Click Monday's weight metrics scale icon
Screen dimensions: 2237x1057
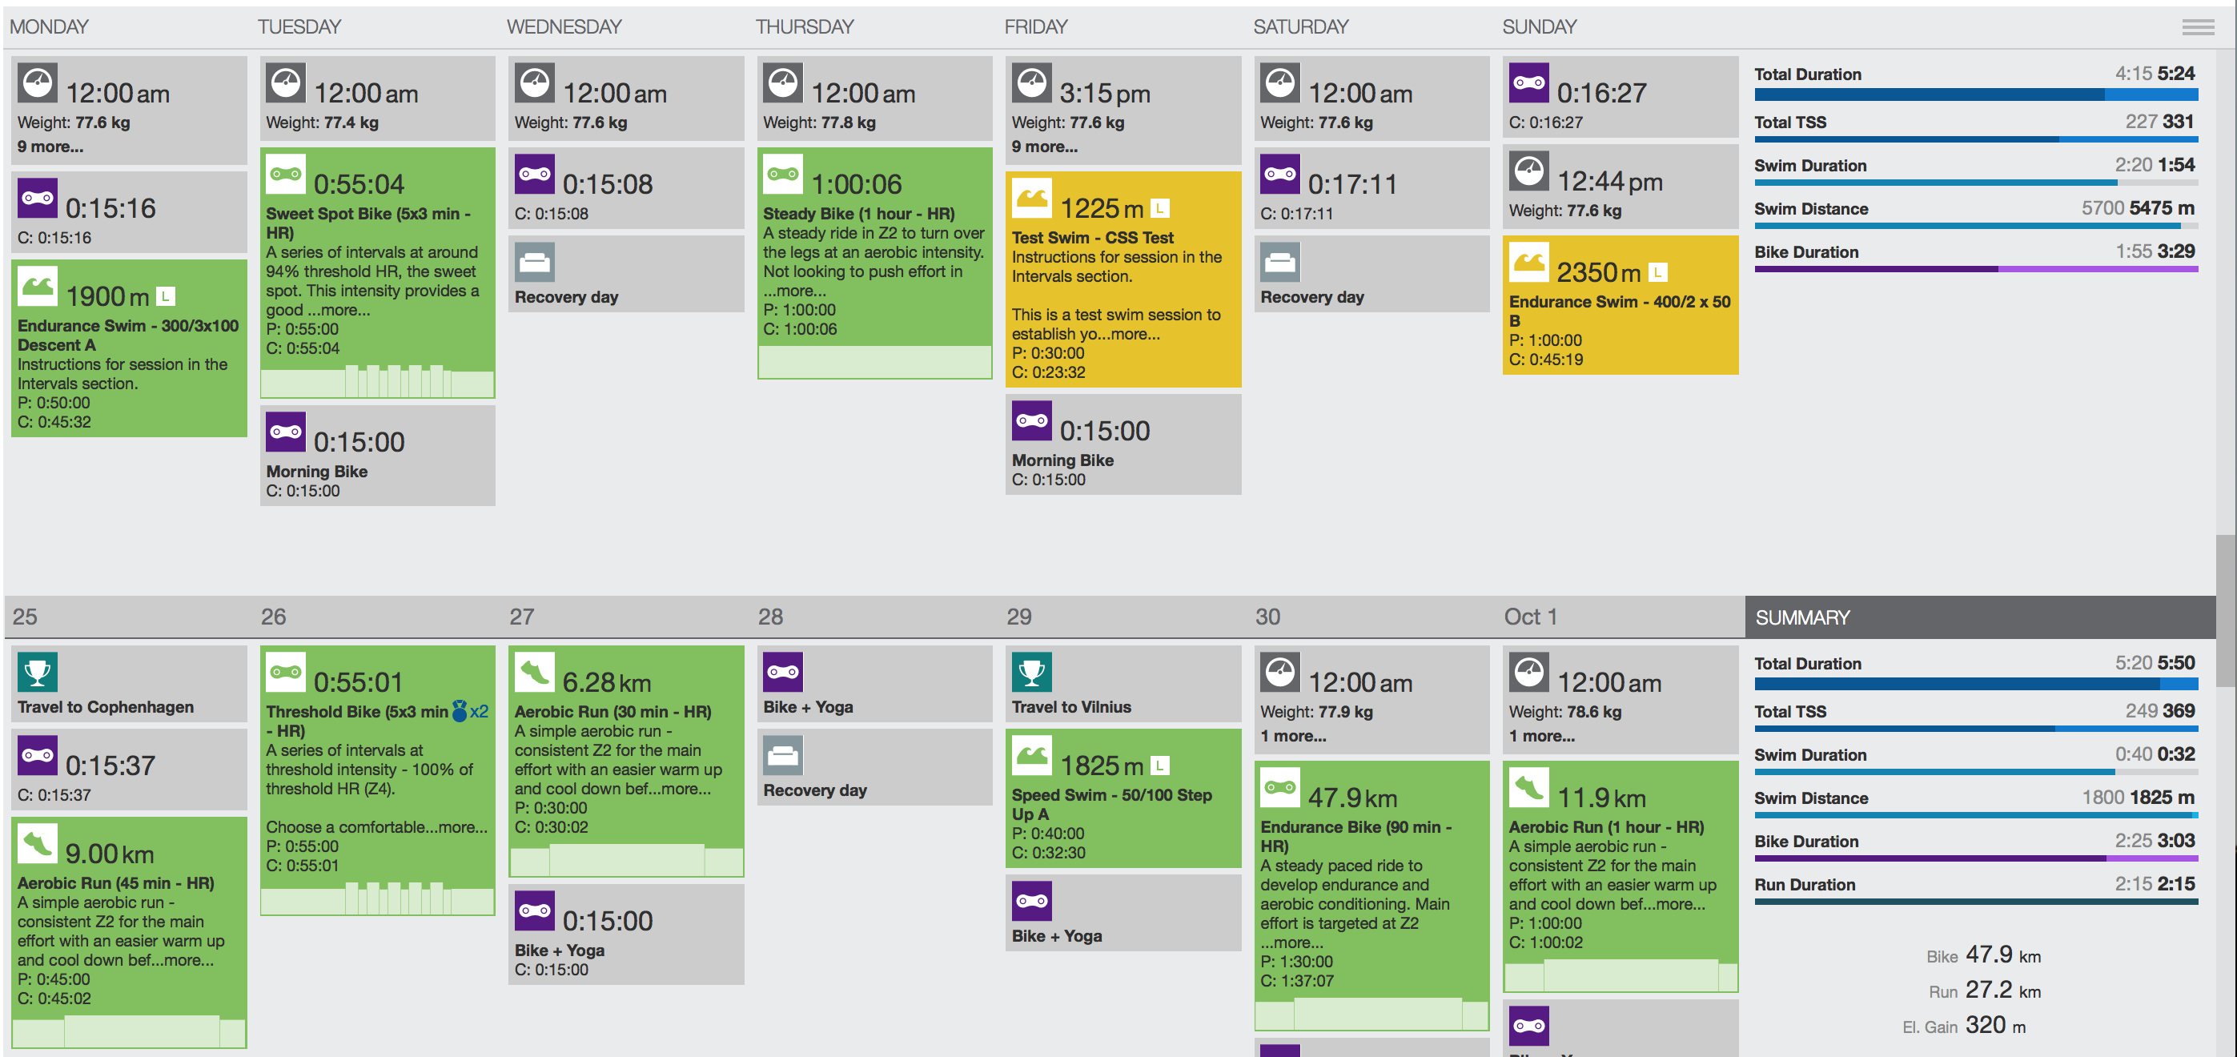[38, 83]
